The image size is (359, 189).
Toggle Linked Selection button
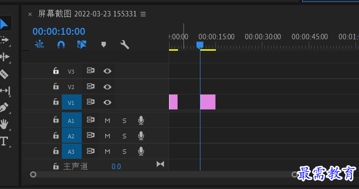pos(81,44)
